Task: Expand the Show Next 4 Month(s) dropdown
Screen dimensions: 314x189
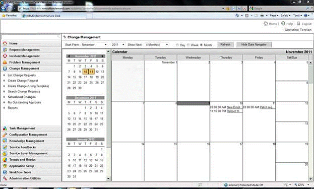Action: click(x=157, y=45)
